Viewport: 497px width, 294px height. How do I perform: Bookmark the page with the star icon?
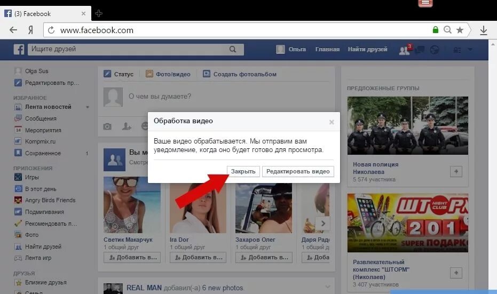[x=460, y=30]
